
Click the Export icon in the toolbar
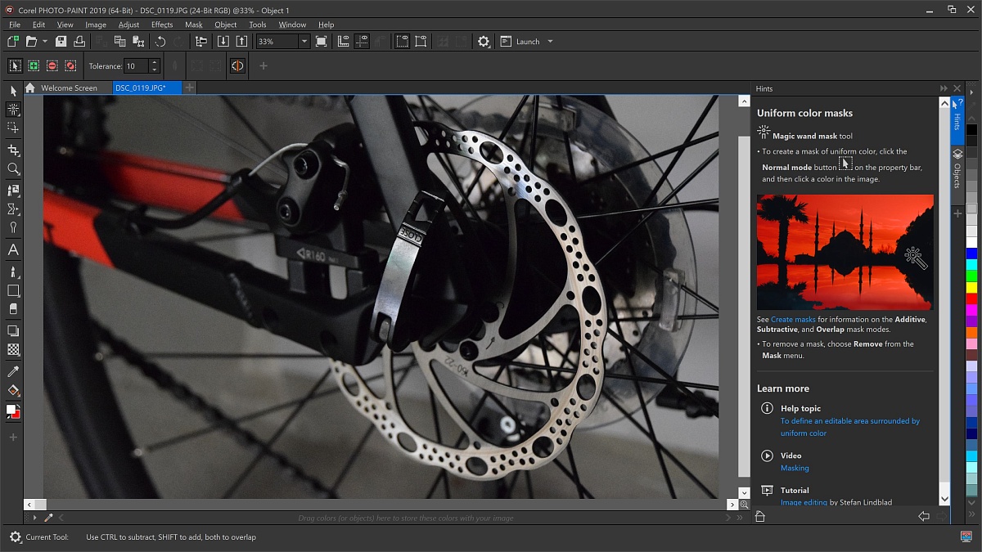coord(241,42)
